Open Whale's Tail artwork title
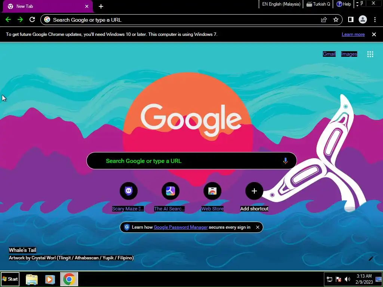Screen dimensions: 383x287 (22, 250)
